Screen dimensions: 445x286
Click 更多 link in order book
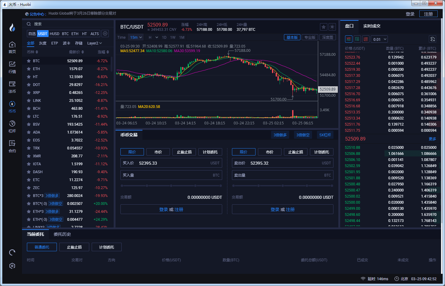(432, 139)
